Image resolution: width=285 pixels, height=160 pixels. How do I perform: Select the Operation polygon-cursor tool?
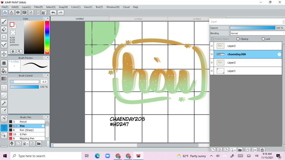coord(4,135)
